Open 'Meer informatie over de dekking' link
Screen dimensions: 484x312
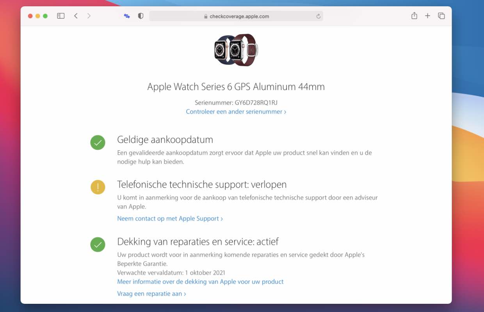[200, 282]
